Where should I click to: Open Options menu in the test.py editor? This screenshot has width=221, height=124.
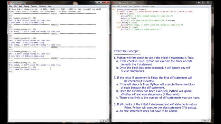pos(137,7)
